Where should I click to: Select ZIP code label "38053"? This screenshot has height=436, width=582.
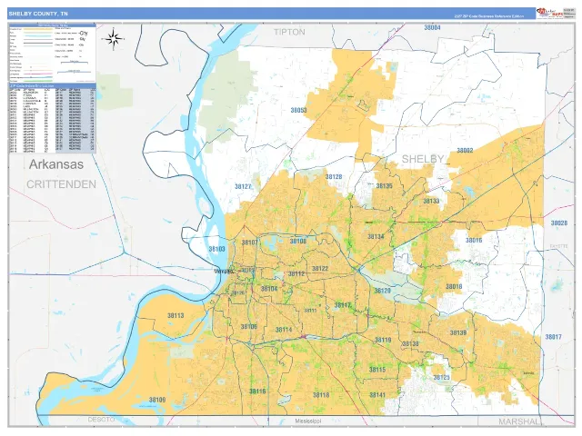(298, 110)
